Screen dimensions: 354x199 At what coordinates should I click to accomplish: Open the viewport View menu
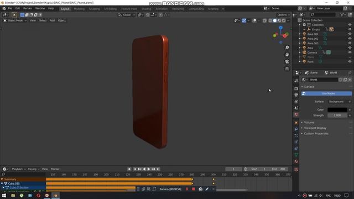point(33,20)
